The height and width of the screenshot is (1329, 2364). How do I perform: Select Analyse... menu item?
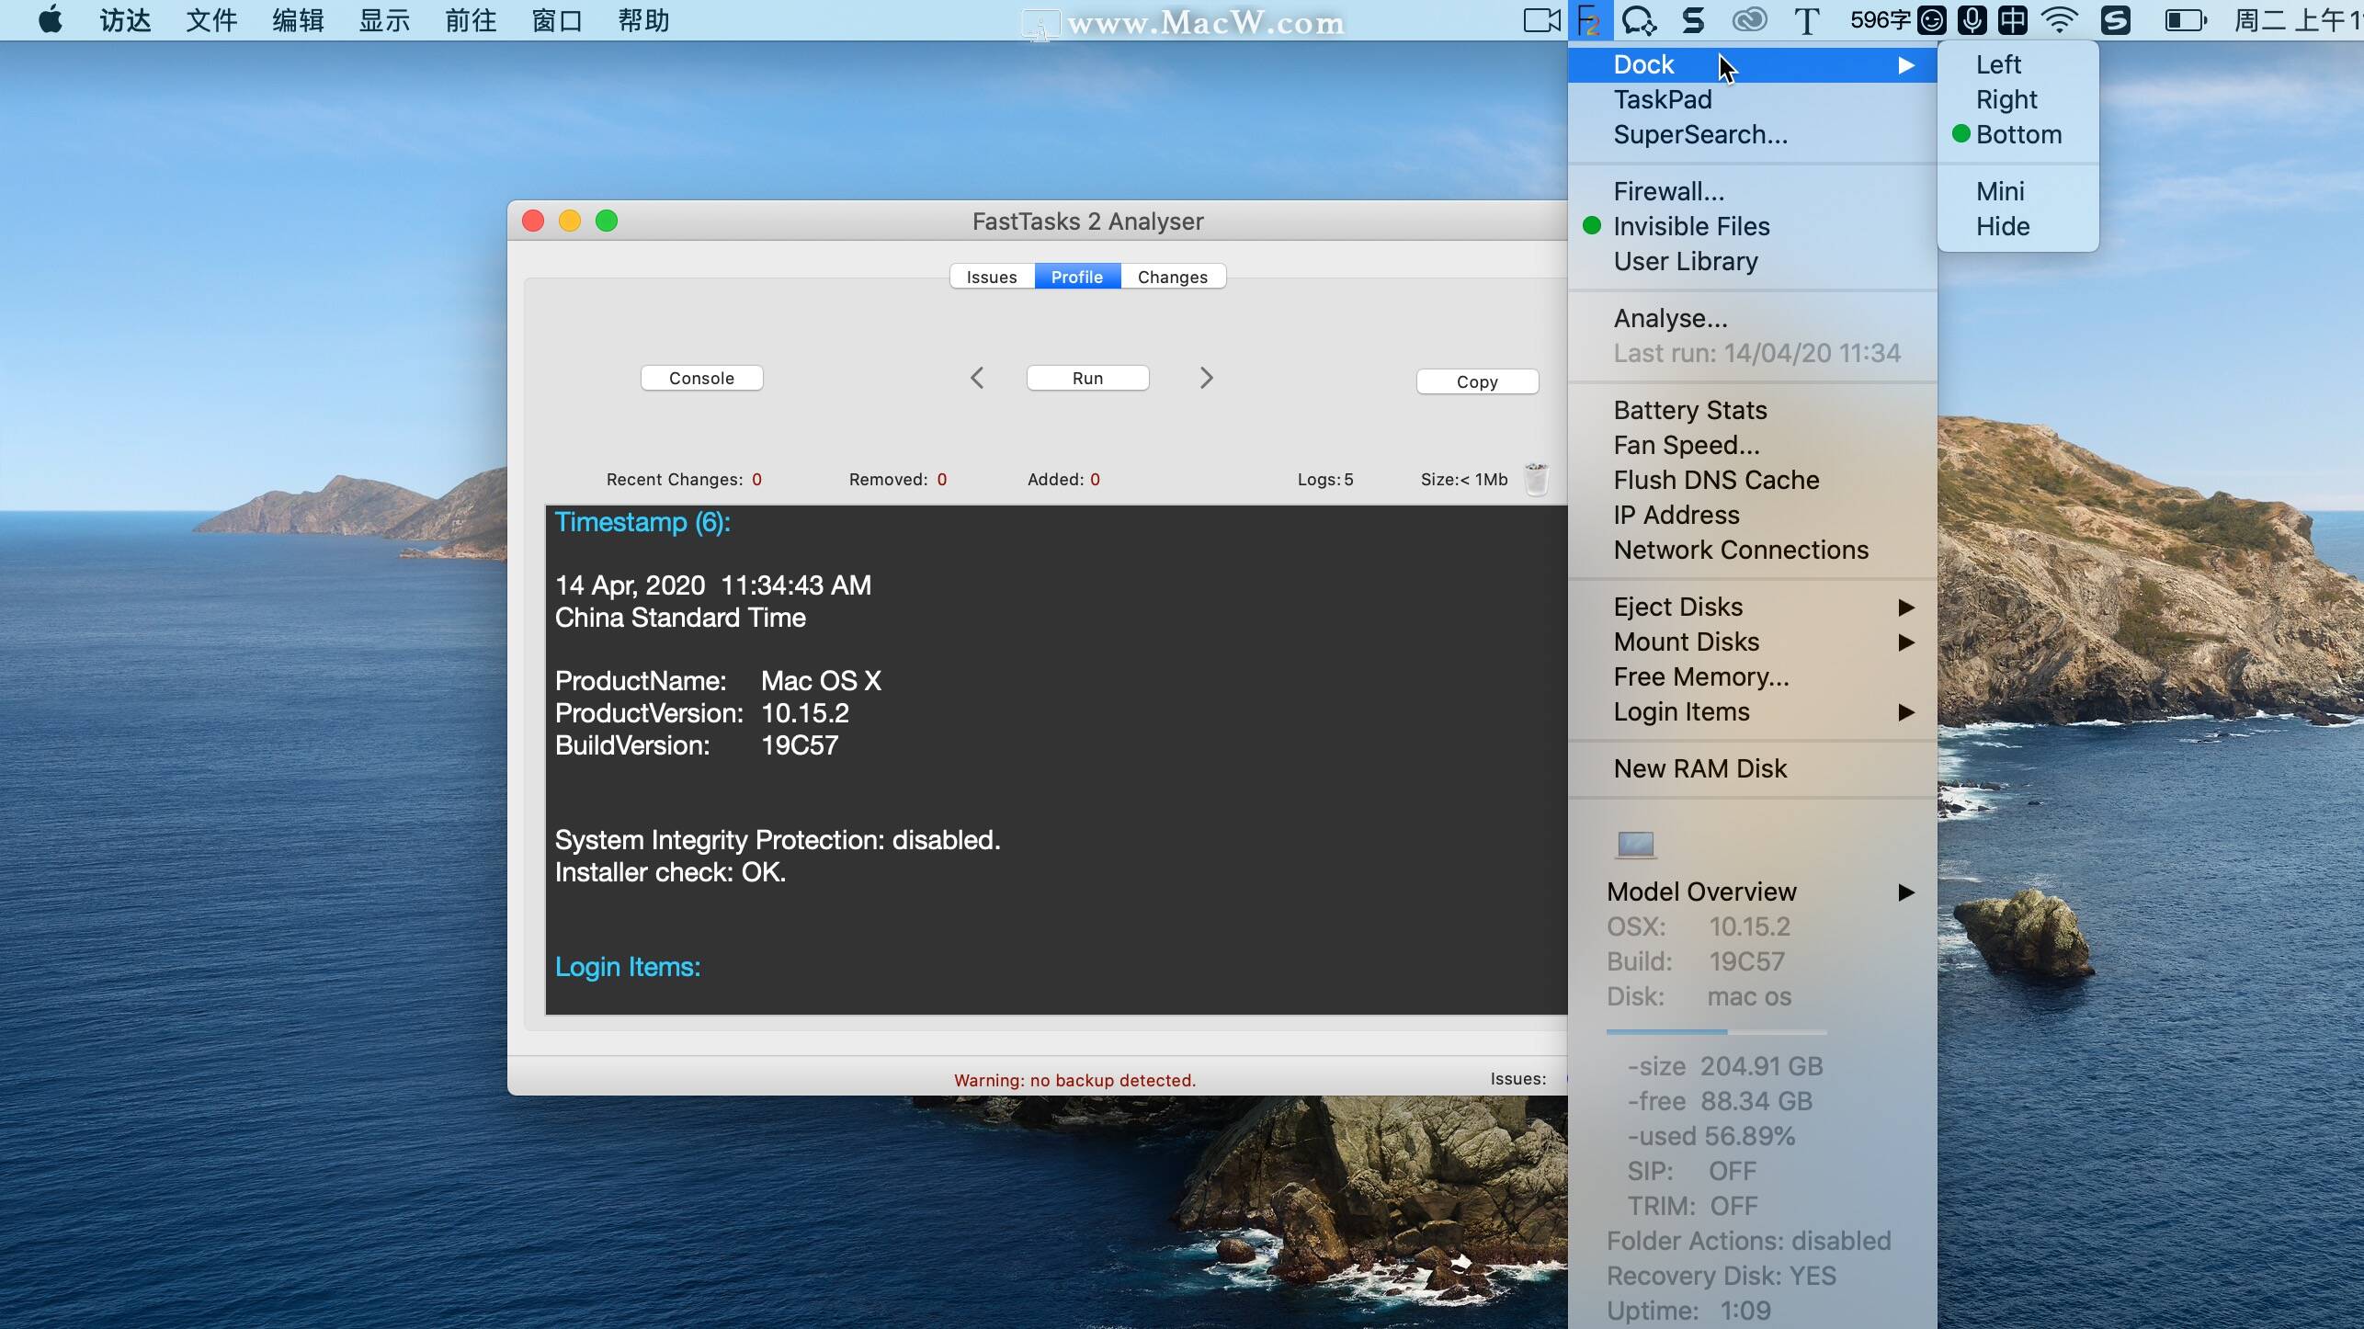pyautogui.click(x=1752, y=318)
